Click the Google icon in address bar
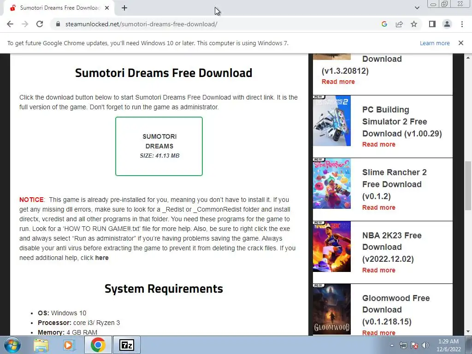Image resolution: width=472 pixels, height=354 pixels. (x=384, y=24)
